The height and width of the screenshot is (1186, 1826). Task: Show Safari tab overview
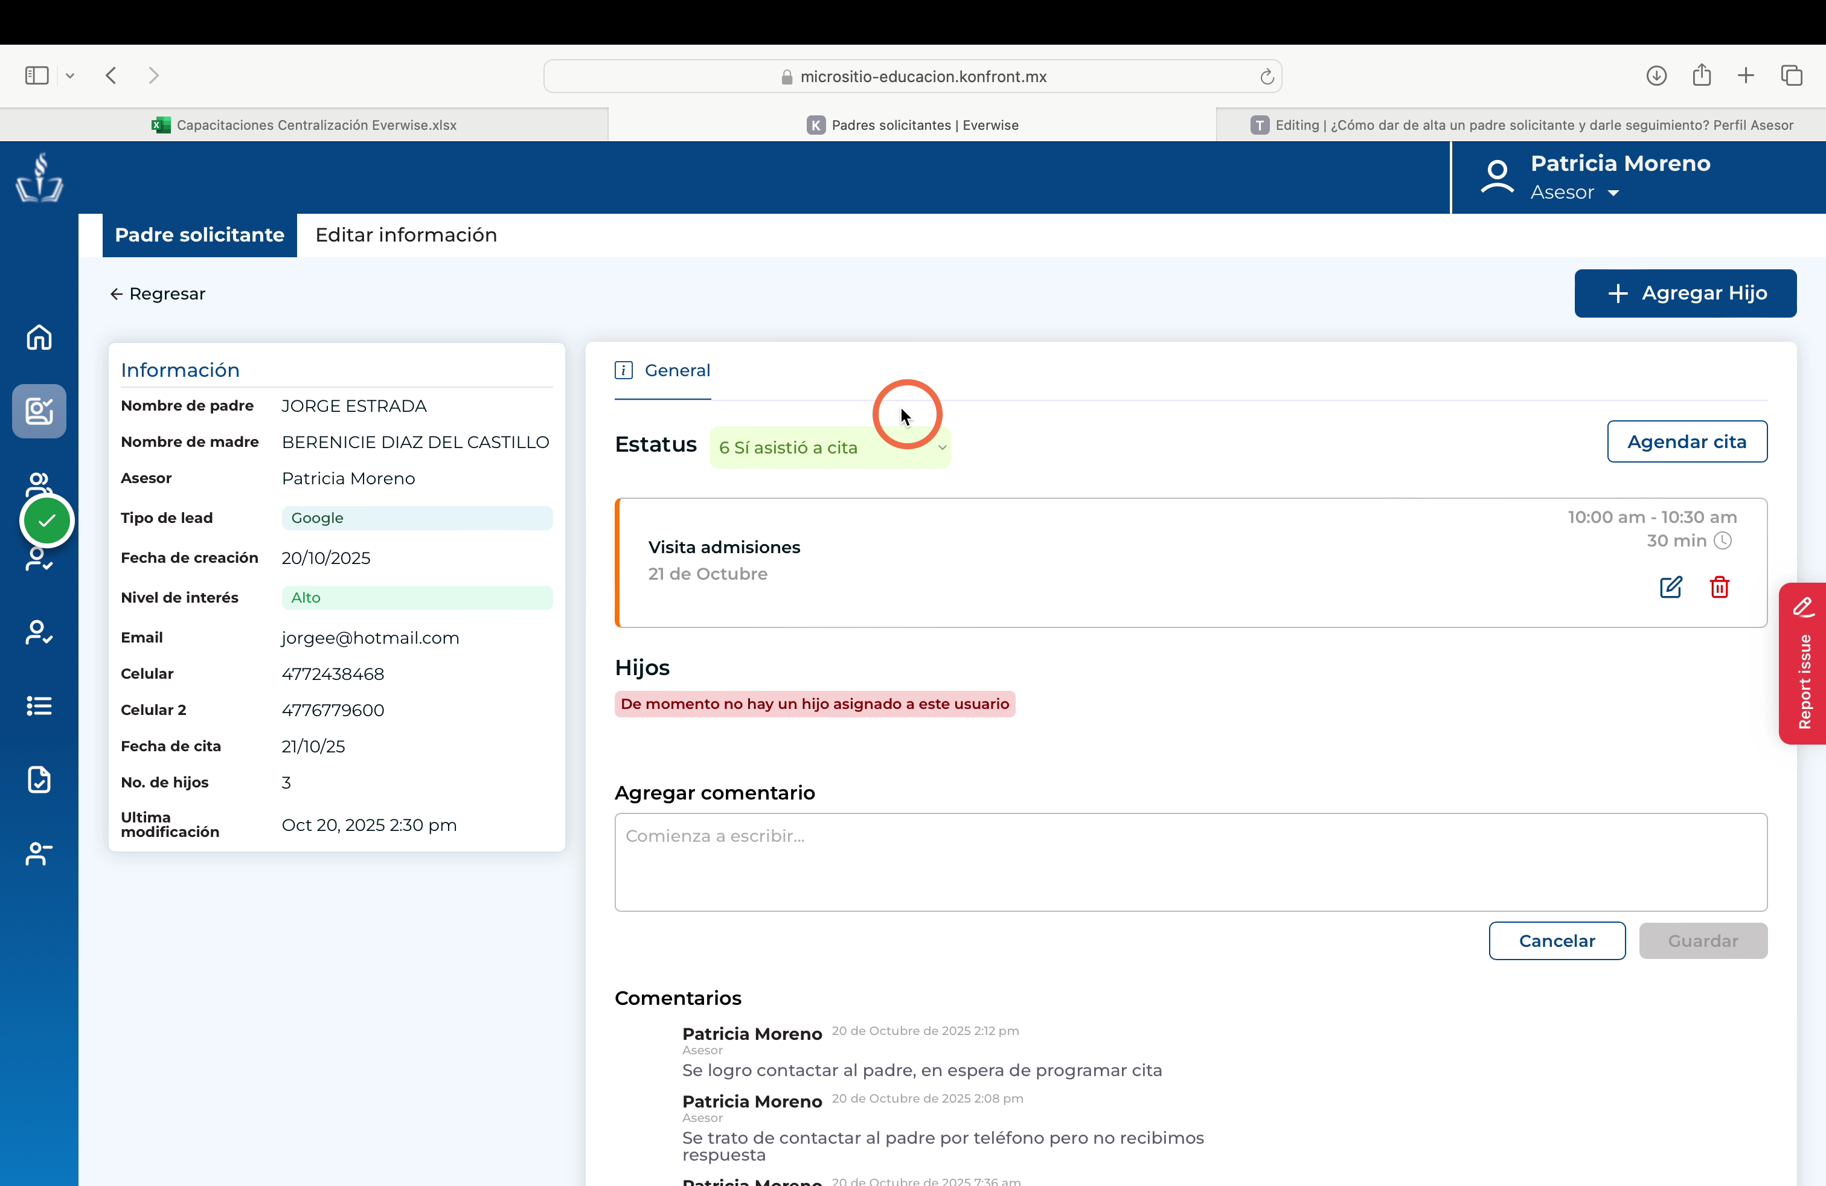[1792, 75]
